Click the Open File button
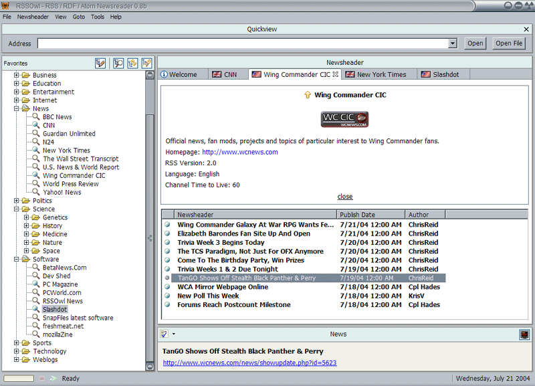Viewport: 535px width, 386px height. pyautogui.click(x=509, y=43)
